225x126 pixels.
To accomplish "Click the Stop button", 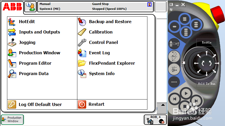I will (185, 106).
